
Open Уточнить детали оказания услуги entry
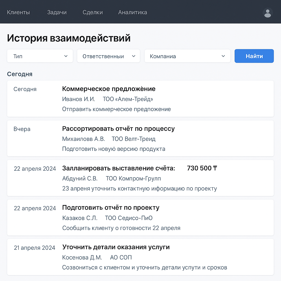coord(140,257)
